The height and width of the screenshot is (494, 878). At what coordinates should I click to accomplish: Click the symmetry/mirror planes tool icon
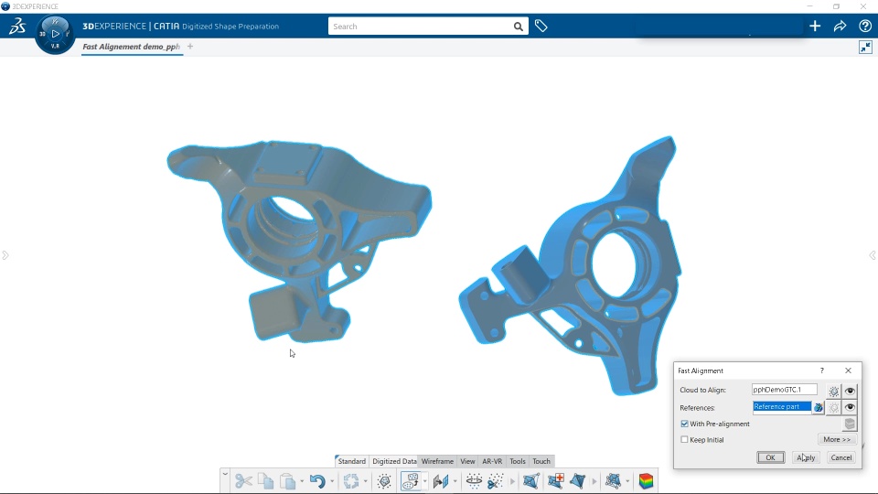pos(441,480)
